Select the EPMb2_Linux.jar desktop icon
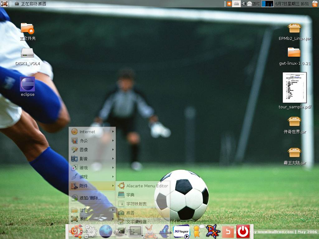319x239 pixels. [294, 32]
